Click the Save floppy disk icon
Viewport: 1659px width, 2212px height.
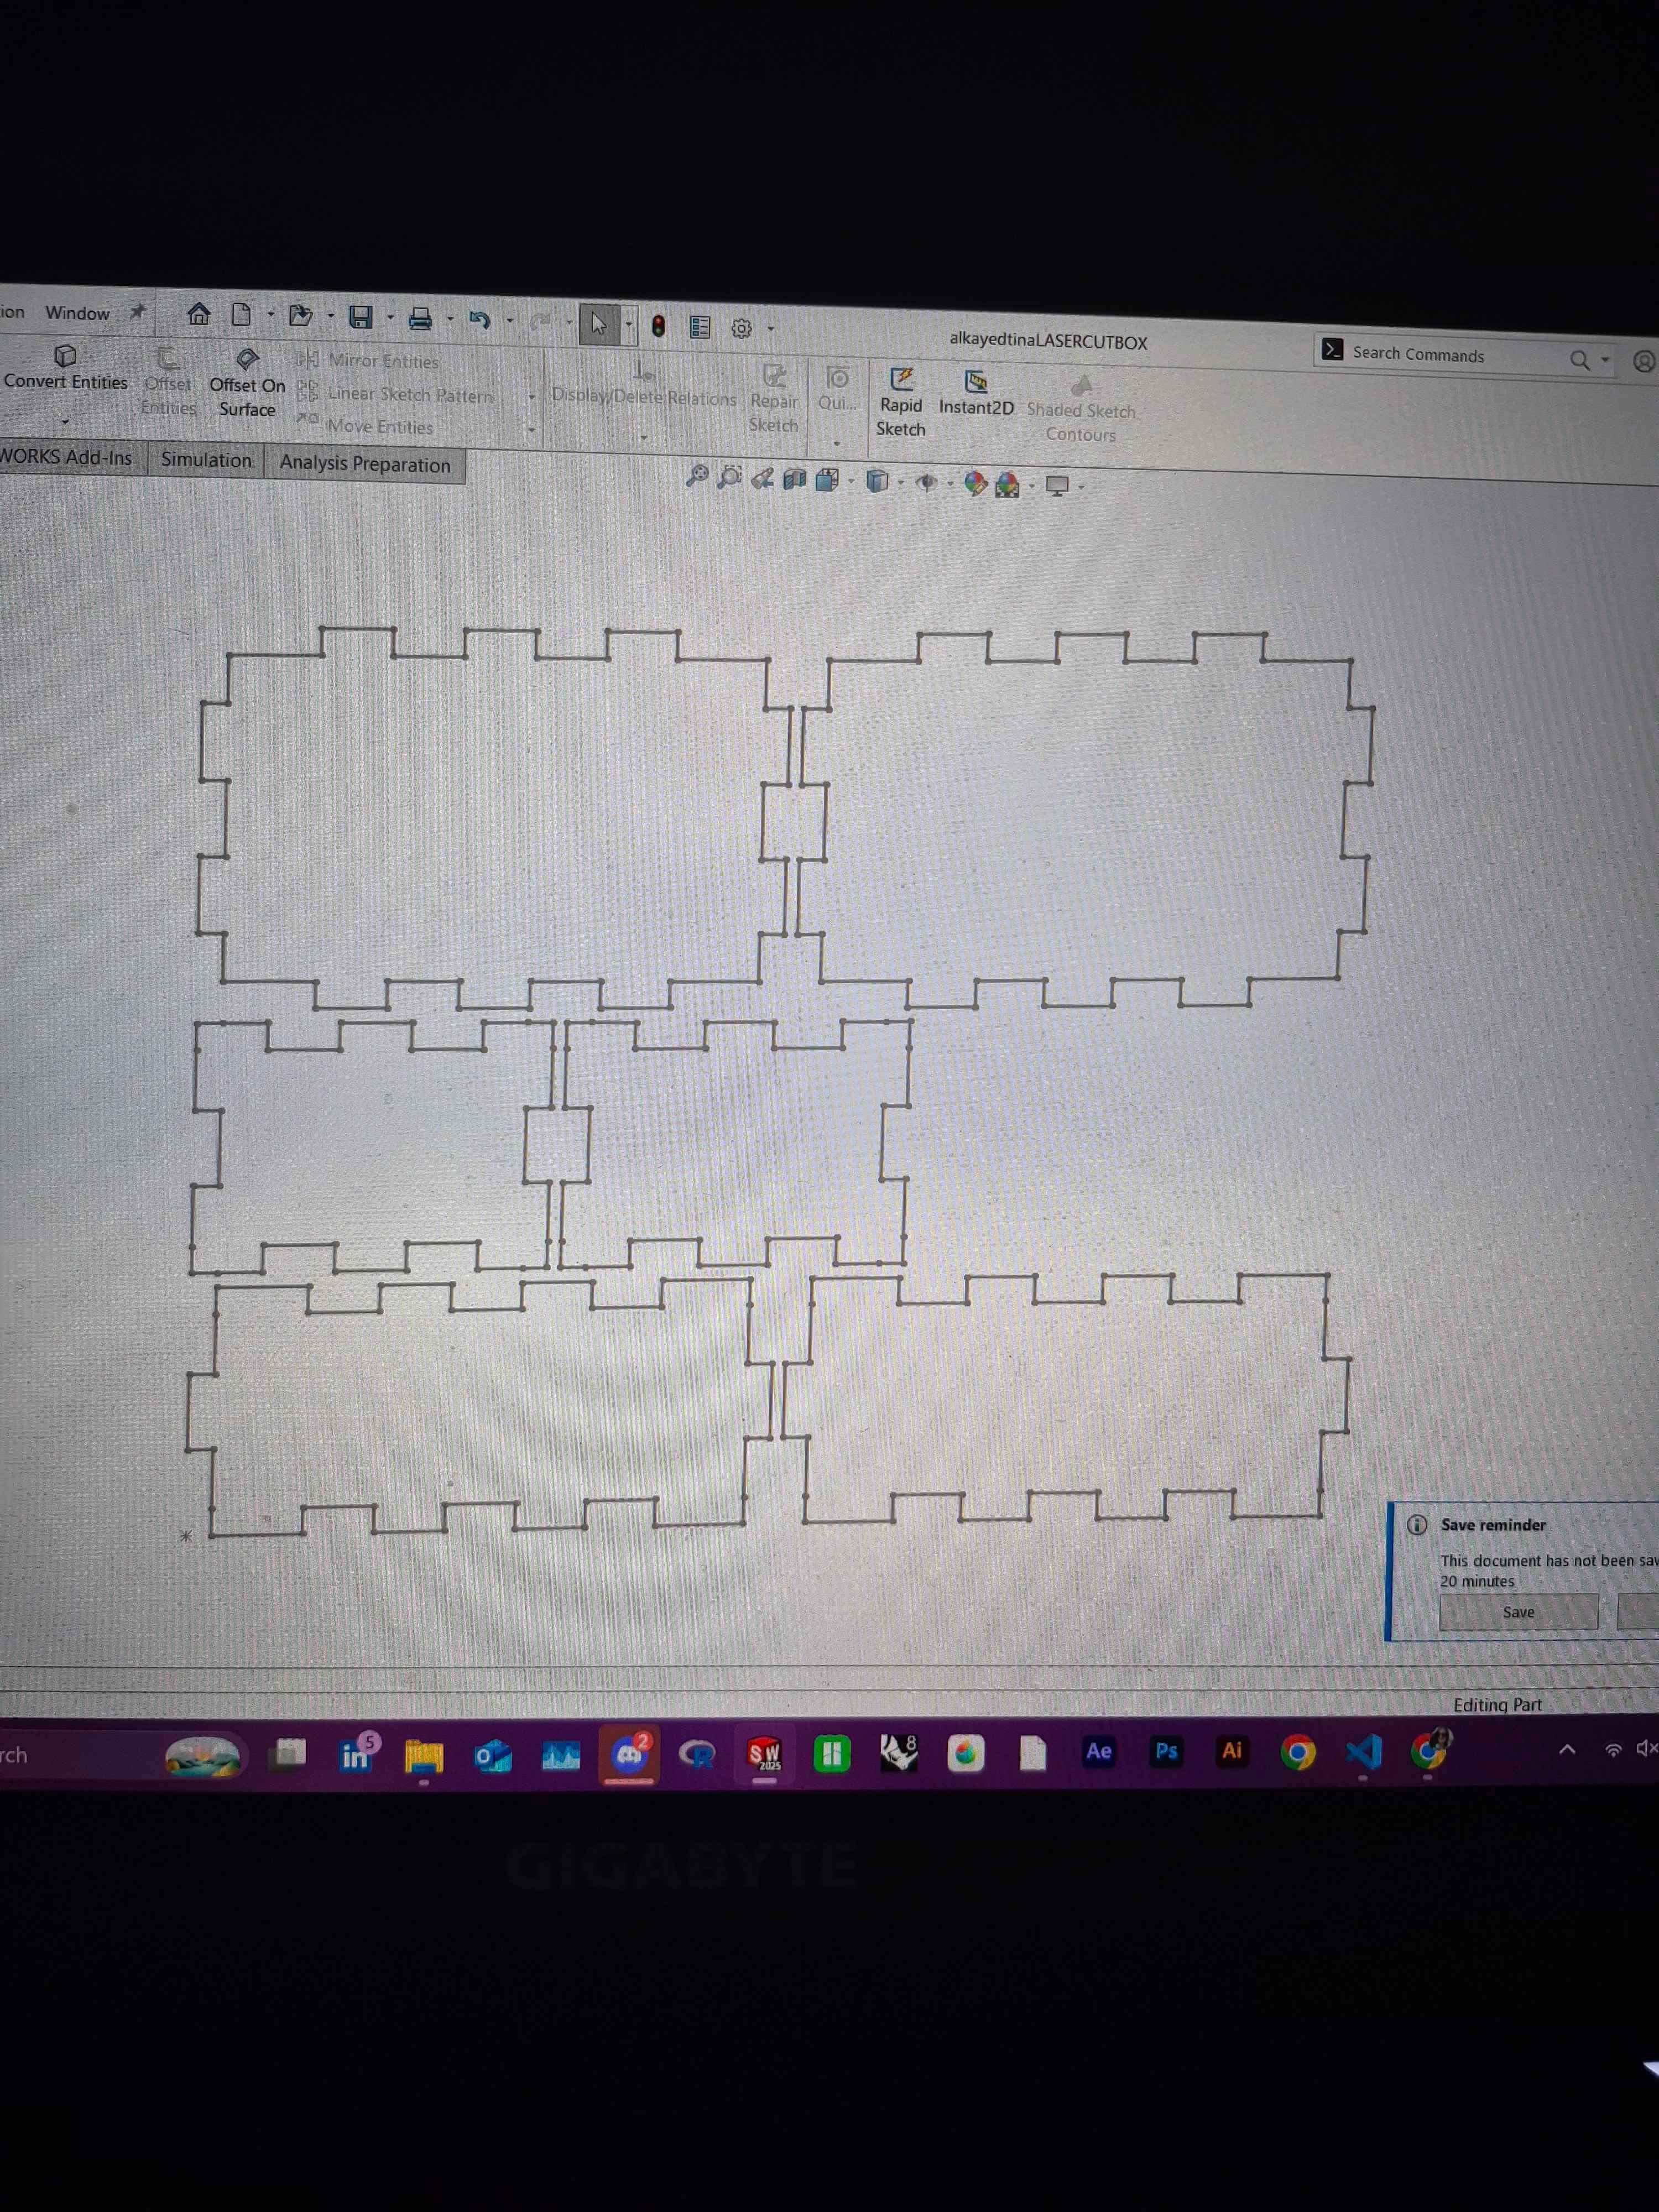tap(360, 318)
